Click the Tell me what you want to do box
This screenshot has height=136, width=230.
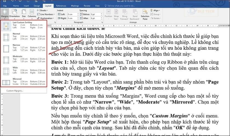(120, 6)
